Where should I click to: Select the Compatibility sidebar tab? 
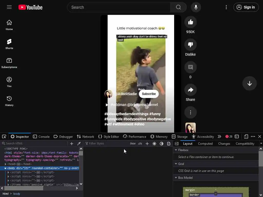point(245,144)
